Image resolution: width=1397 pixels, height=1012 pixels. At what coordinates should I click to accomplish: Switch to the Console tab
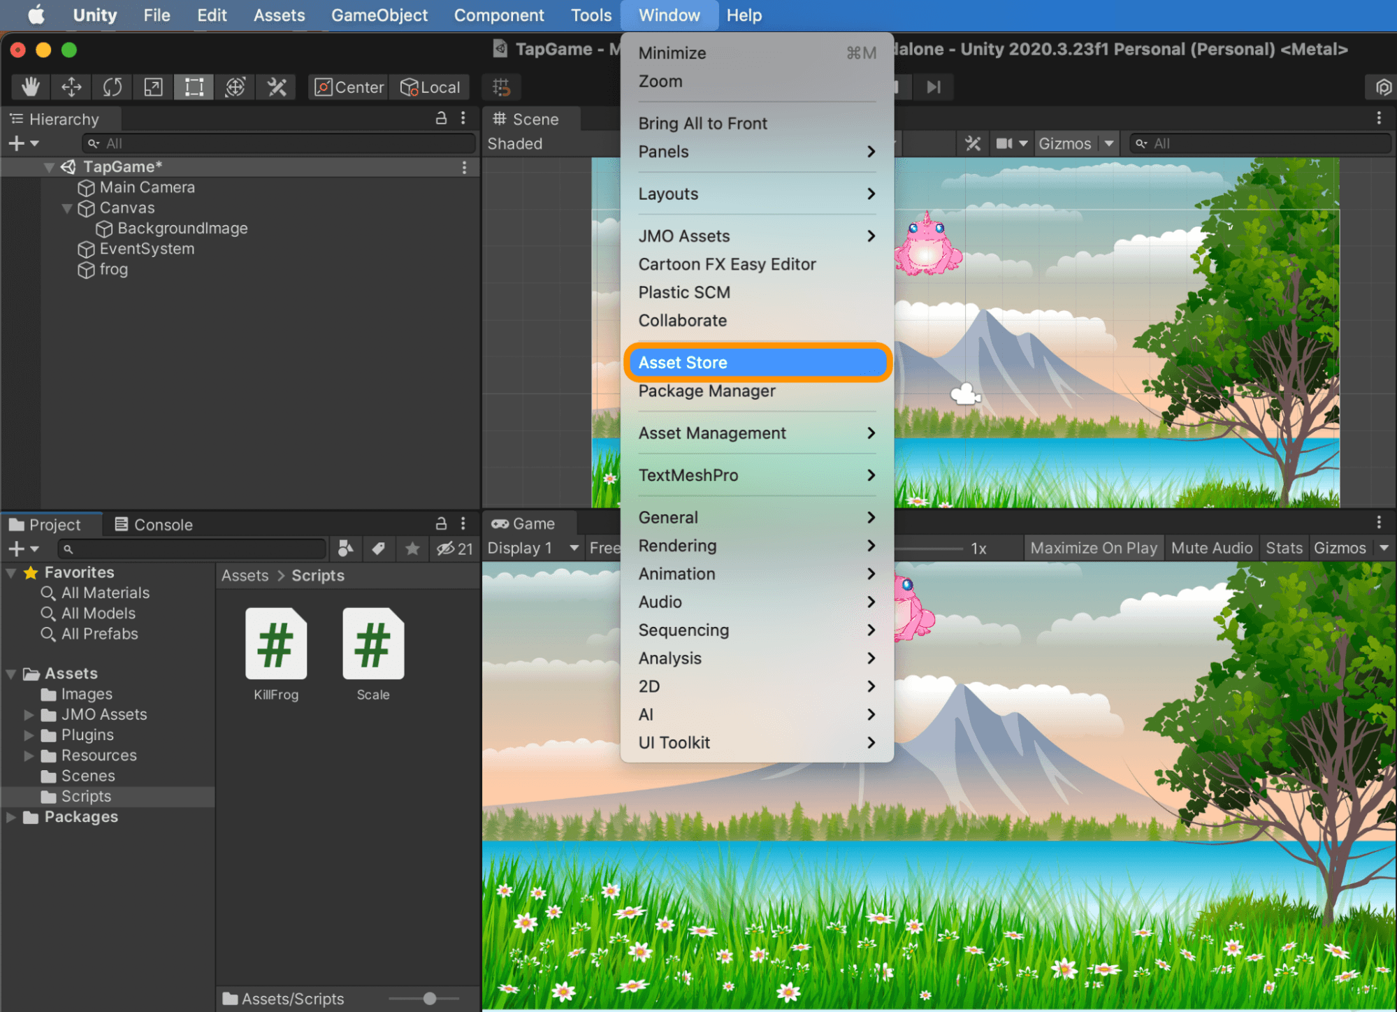click(153, 523)
